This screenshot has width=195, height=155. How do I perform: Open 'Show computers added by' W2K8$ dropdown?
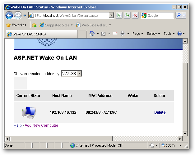coord(72,74)
